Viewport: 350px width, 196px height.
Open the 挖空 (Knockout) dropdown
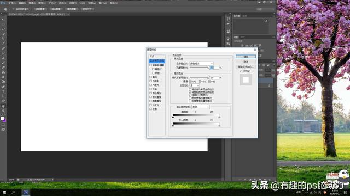(x=194, y=85)
